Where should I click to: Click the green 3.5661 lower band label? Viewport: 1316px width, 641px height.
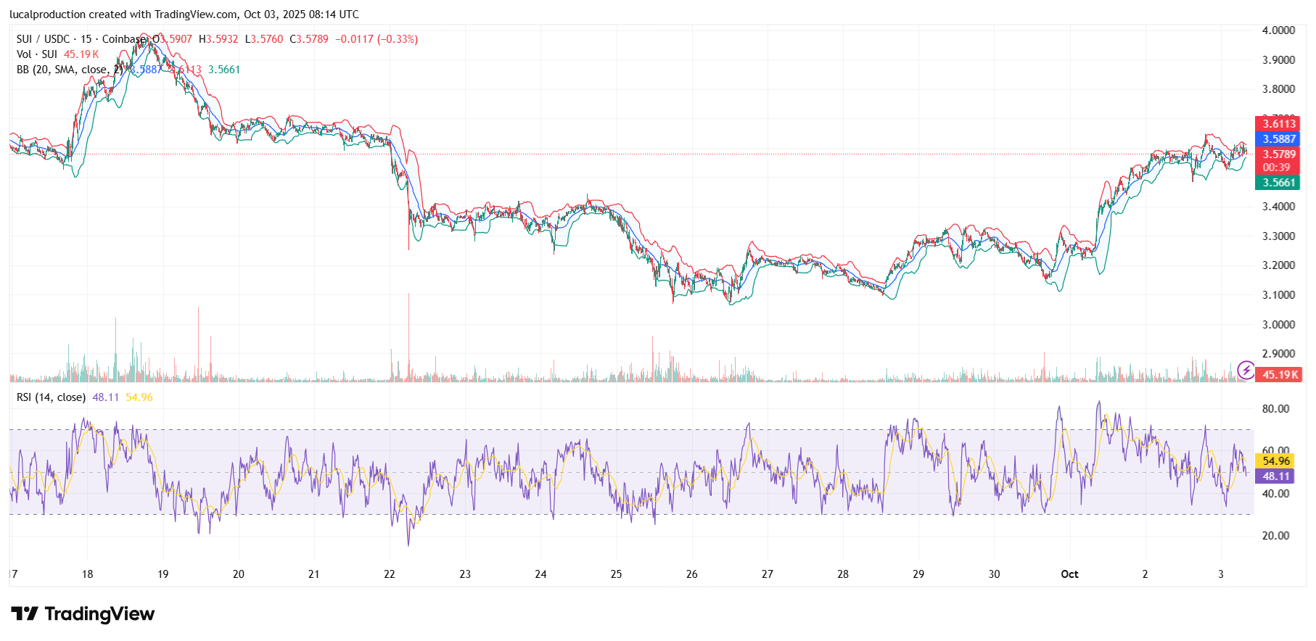(1278, 183)
